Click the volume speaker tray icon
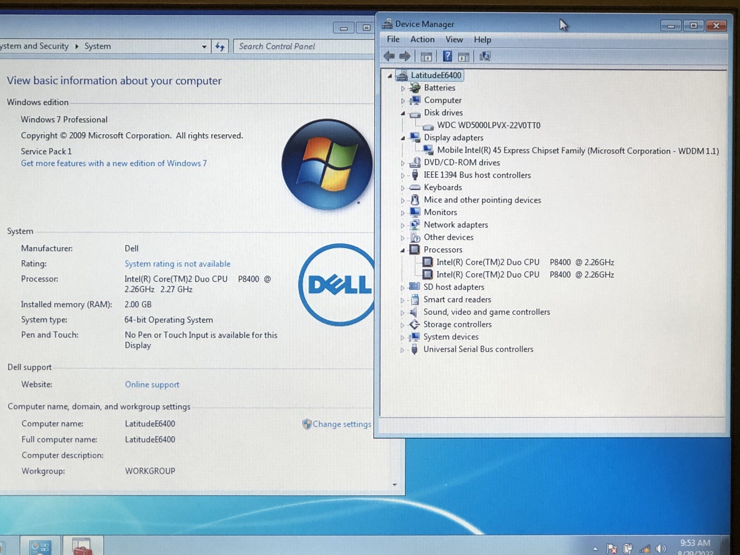This screenshot has width=740, height=555. [661, 549]
